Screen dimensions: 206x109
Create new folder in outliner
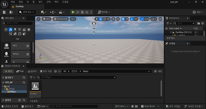(199, 23)
